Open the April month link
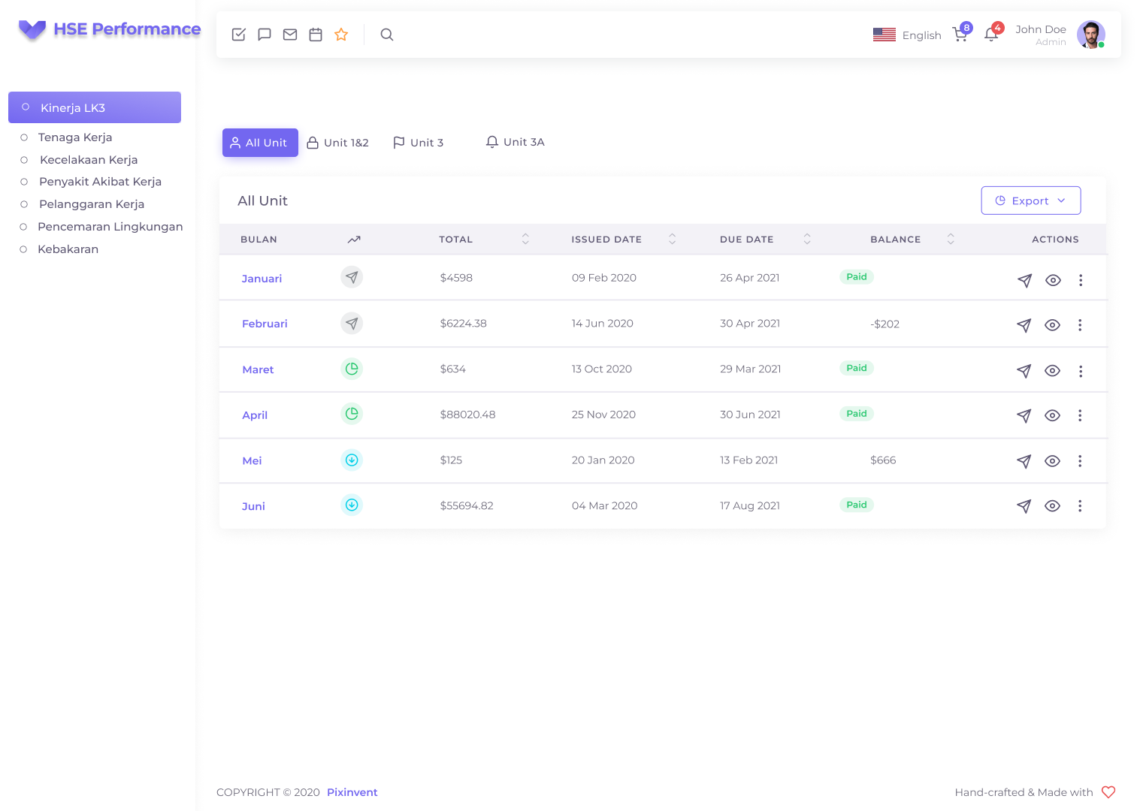 (255, 415)
